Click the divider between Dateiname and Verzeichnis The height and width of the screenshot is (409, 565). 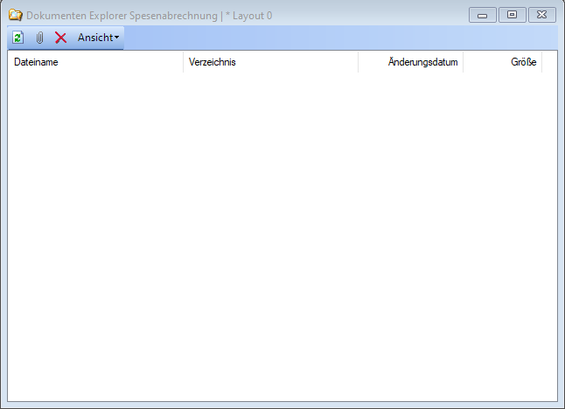pyautogui.click(x=183, y=62)
